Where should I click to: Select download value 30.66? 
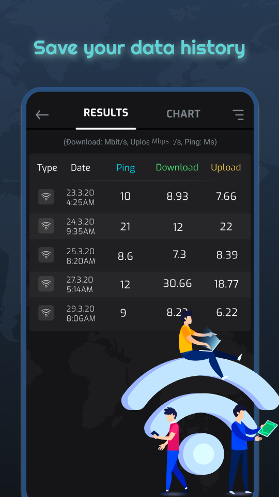(177, 283)
